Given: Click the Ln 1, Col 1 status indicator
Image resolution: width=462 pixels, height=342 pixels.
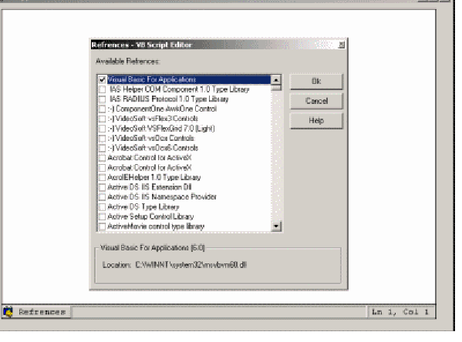Looking at the screenshot, I should [x=400, y=312].
